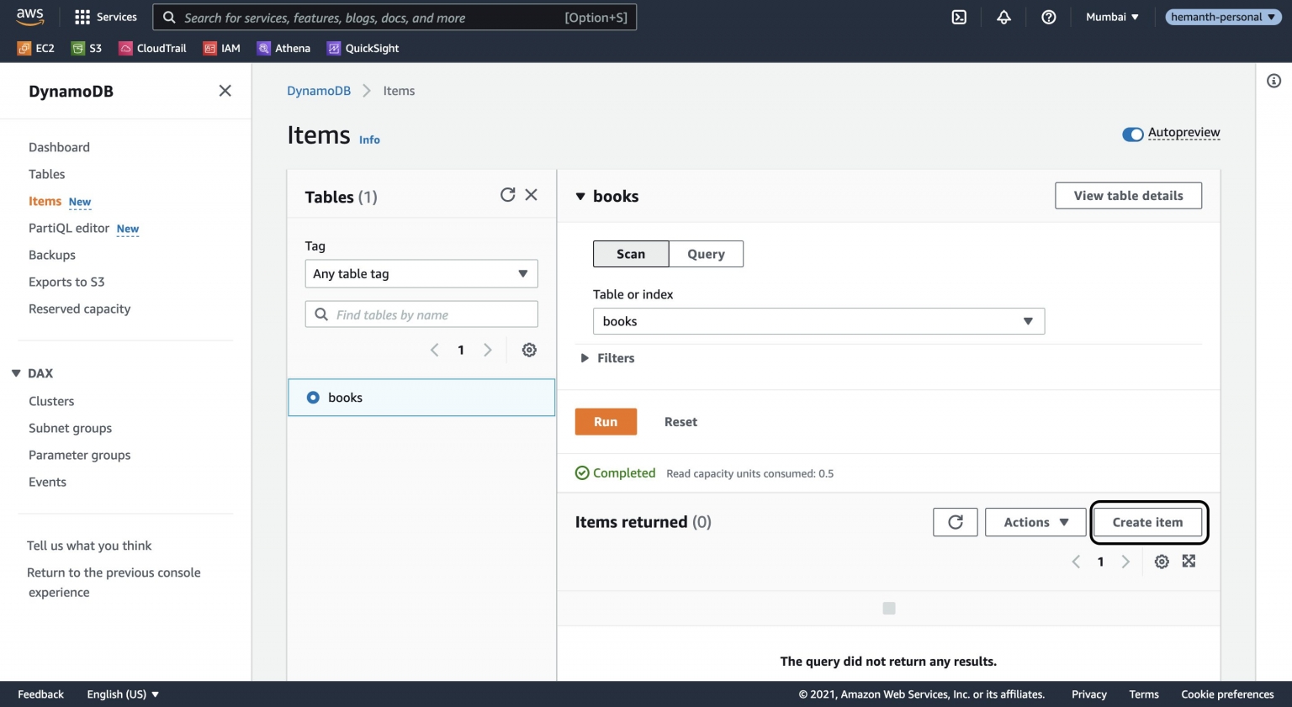Open the Services menu grid

click(105, 16)
